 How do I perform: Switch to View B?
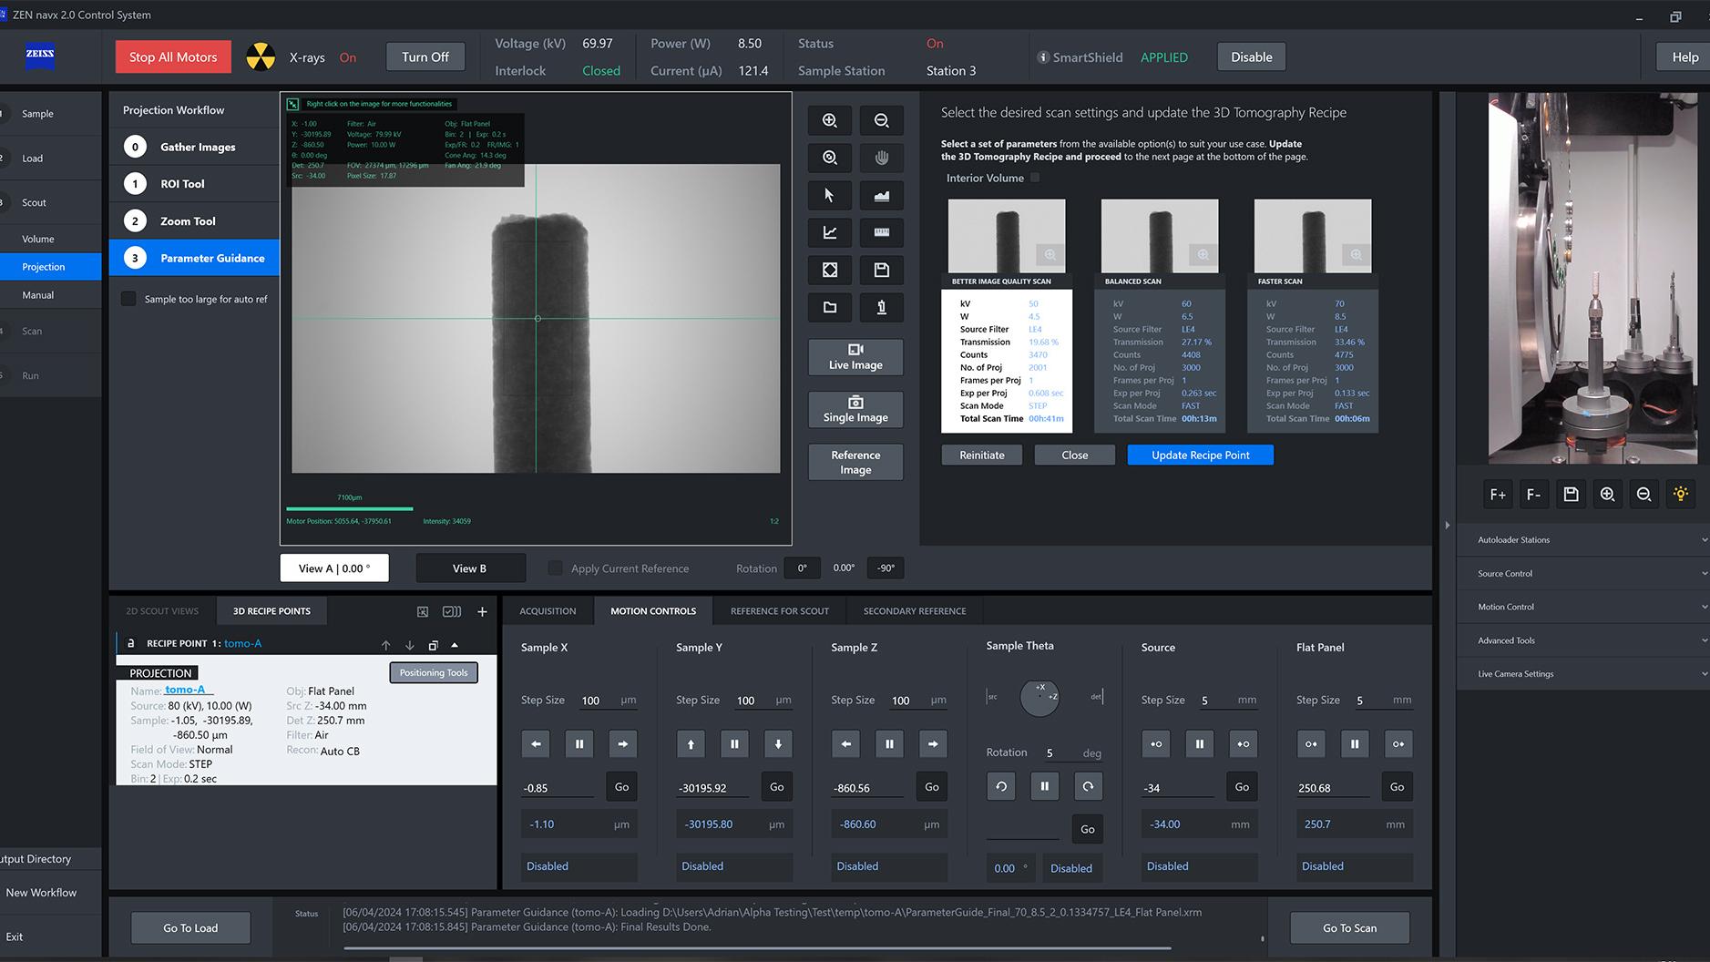[x=470, y=568]
